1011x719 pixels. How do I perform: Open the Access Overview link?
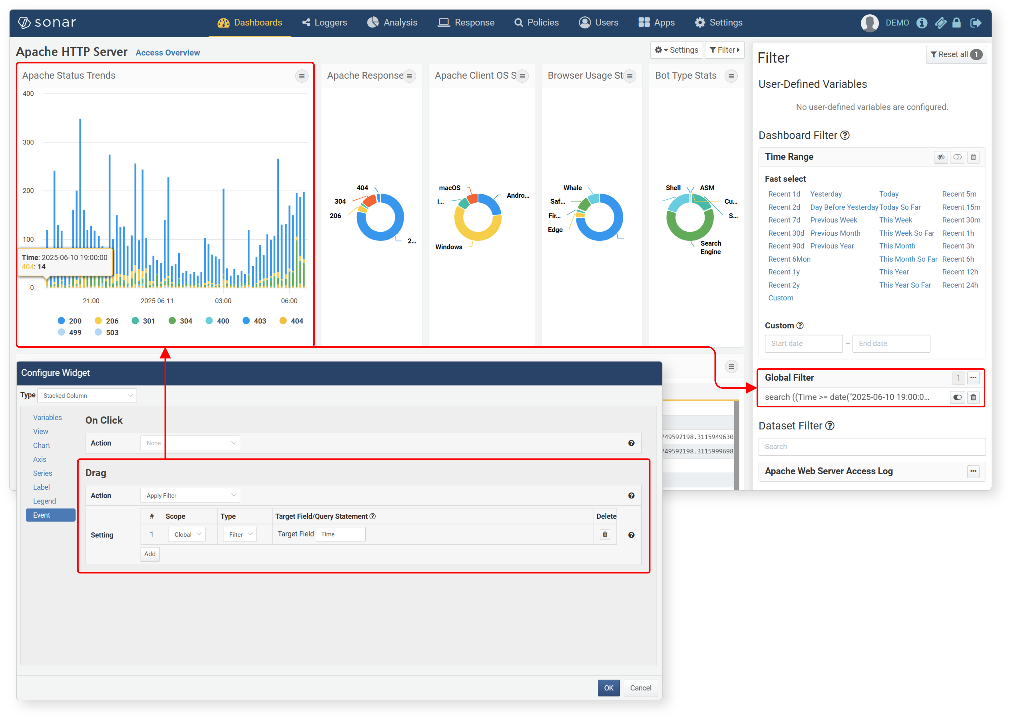coord(168,53)
